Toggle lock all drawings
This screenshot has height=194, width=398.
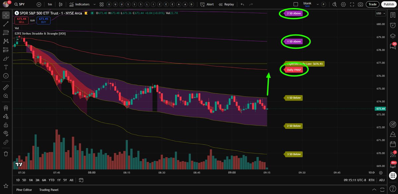pyautogui.click(x=6, y=125)
